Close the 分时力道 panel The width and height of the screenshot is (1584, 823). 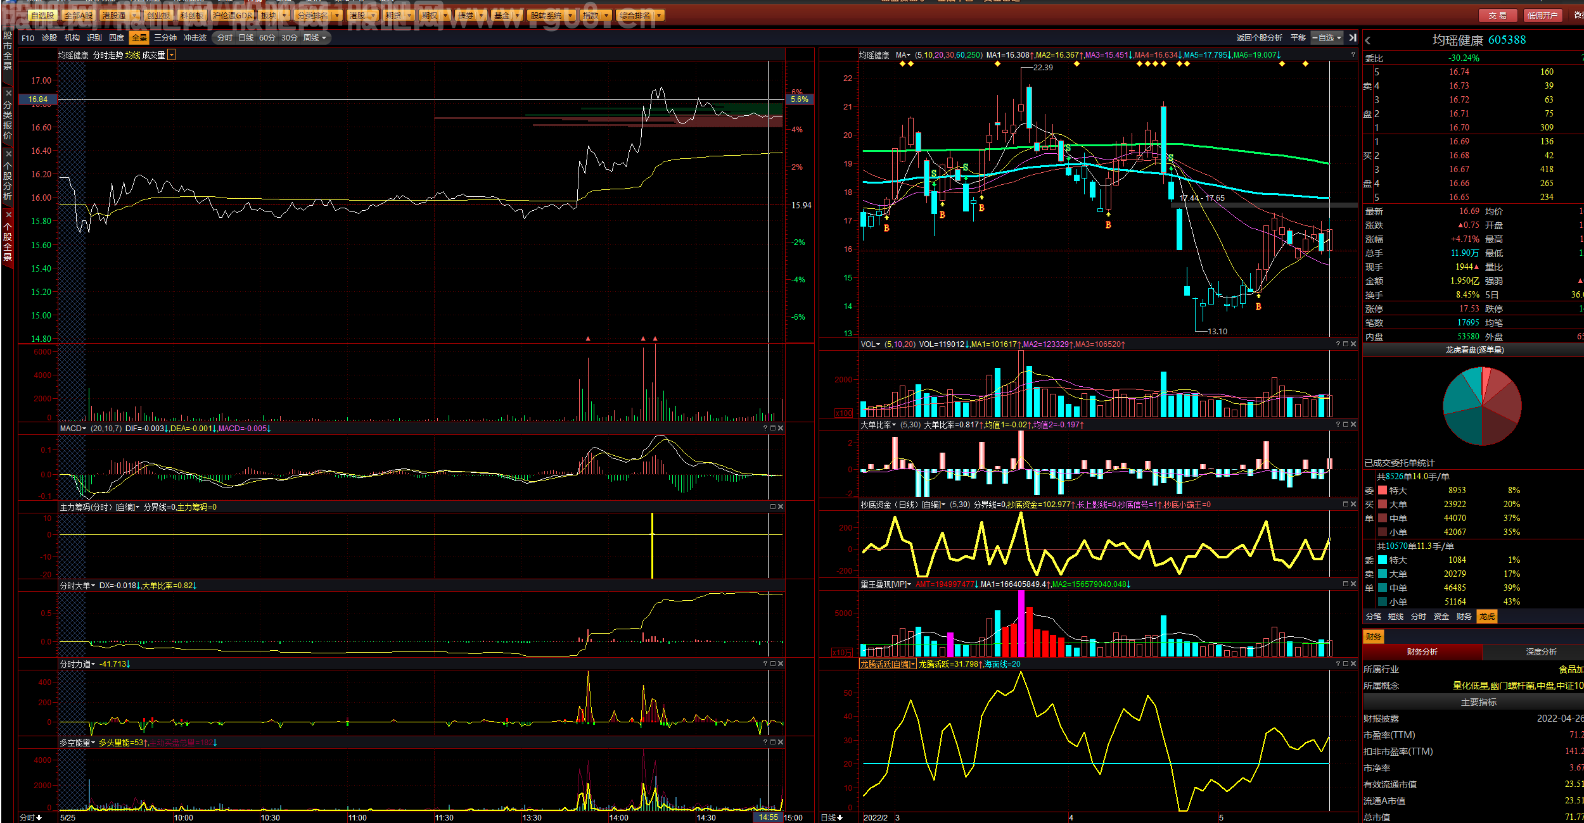pos(781,664)
